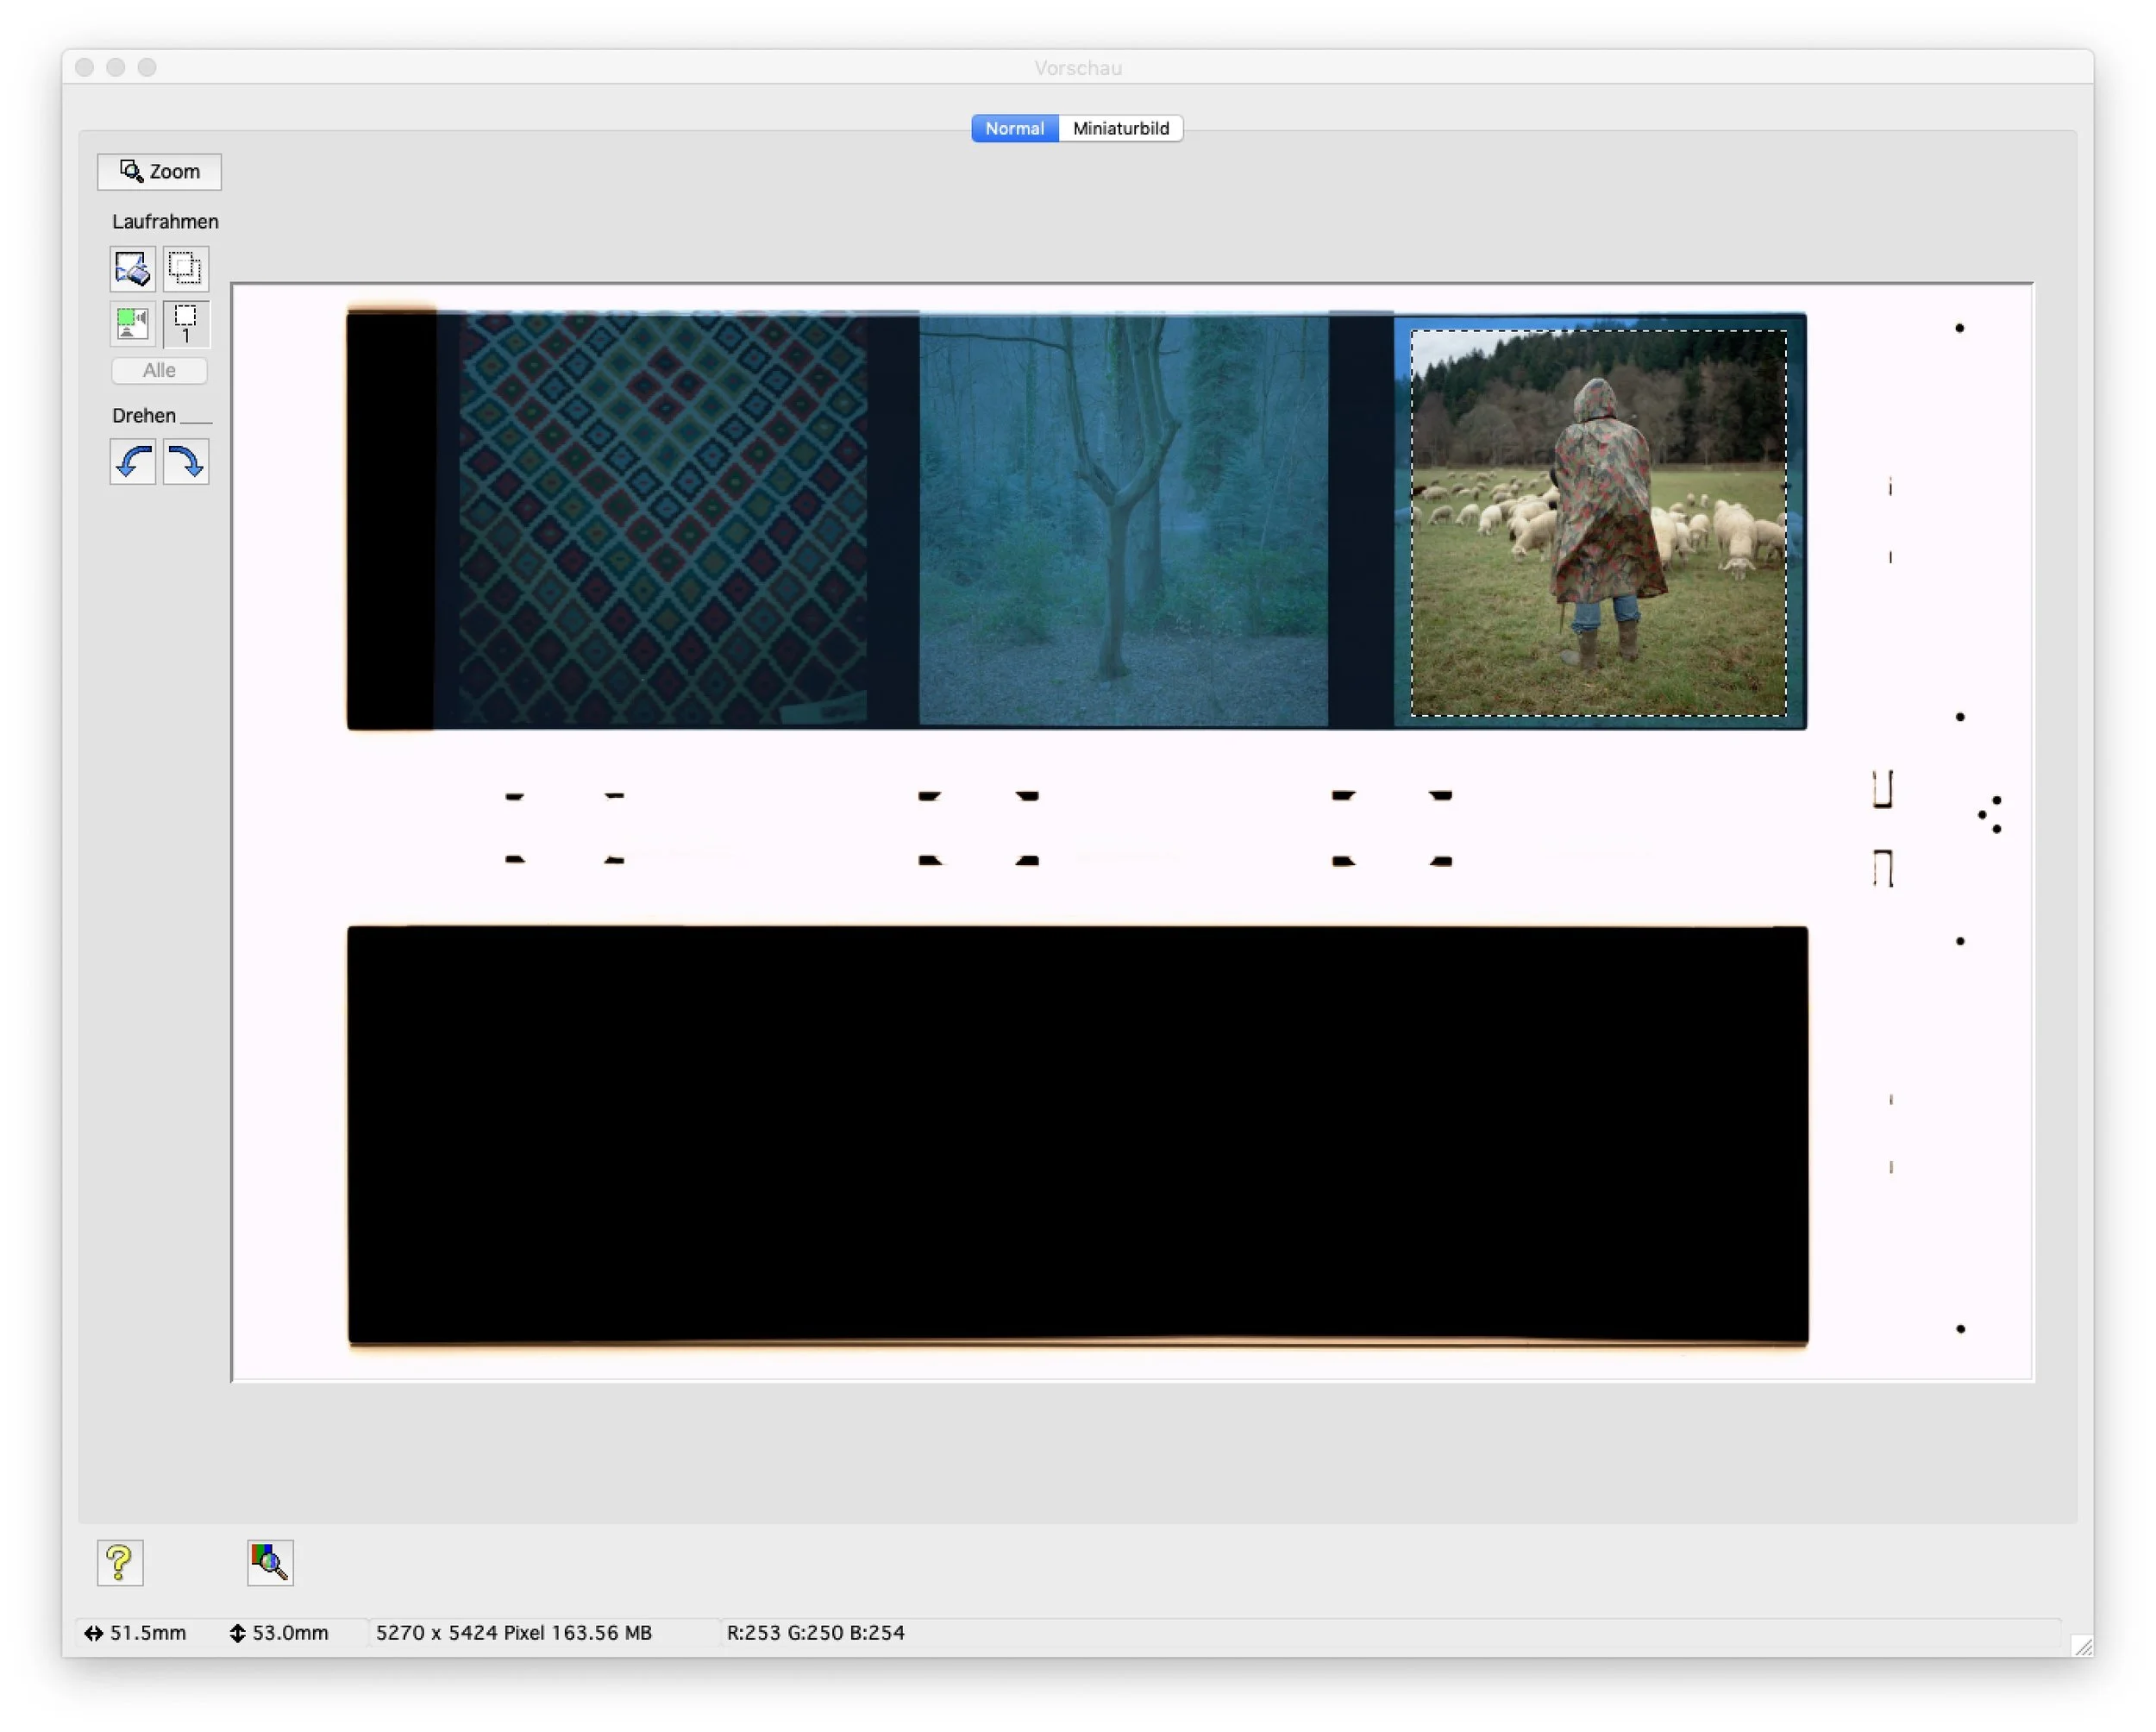This screenshot has width=2156, height=1732.
Task: Click the Zoom button
Action: (159, 172)
